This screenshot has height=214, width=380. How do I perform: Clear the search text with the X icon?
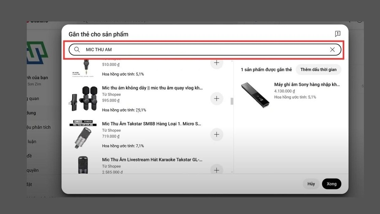point(332,49)
